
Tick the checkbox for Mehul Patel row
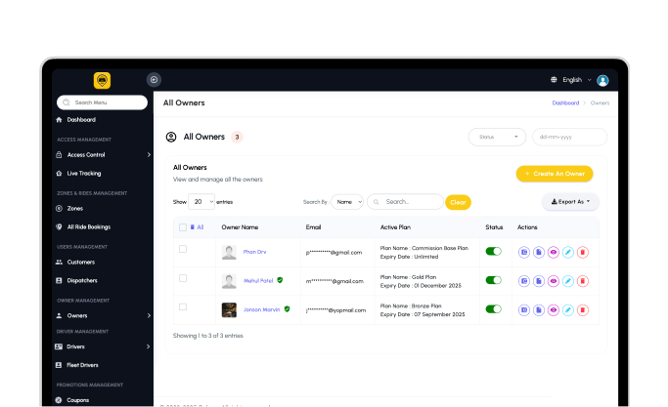point(183,278)
